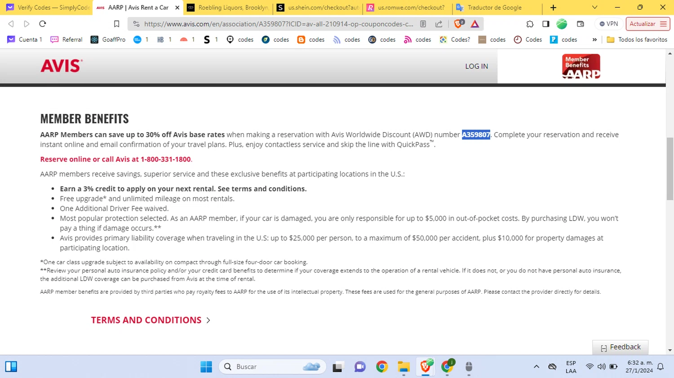This screenshot has height=378, width=674.
Task: Open a new tab with plus button
Action: coord(553,8)
